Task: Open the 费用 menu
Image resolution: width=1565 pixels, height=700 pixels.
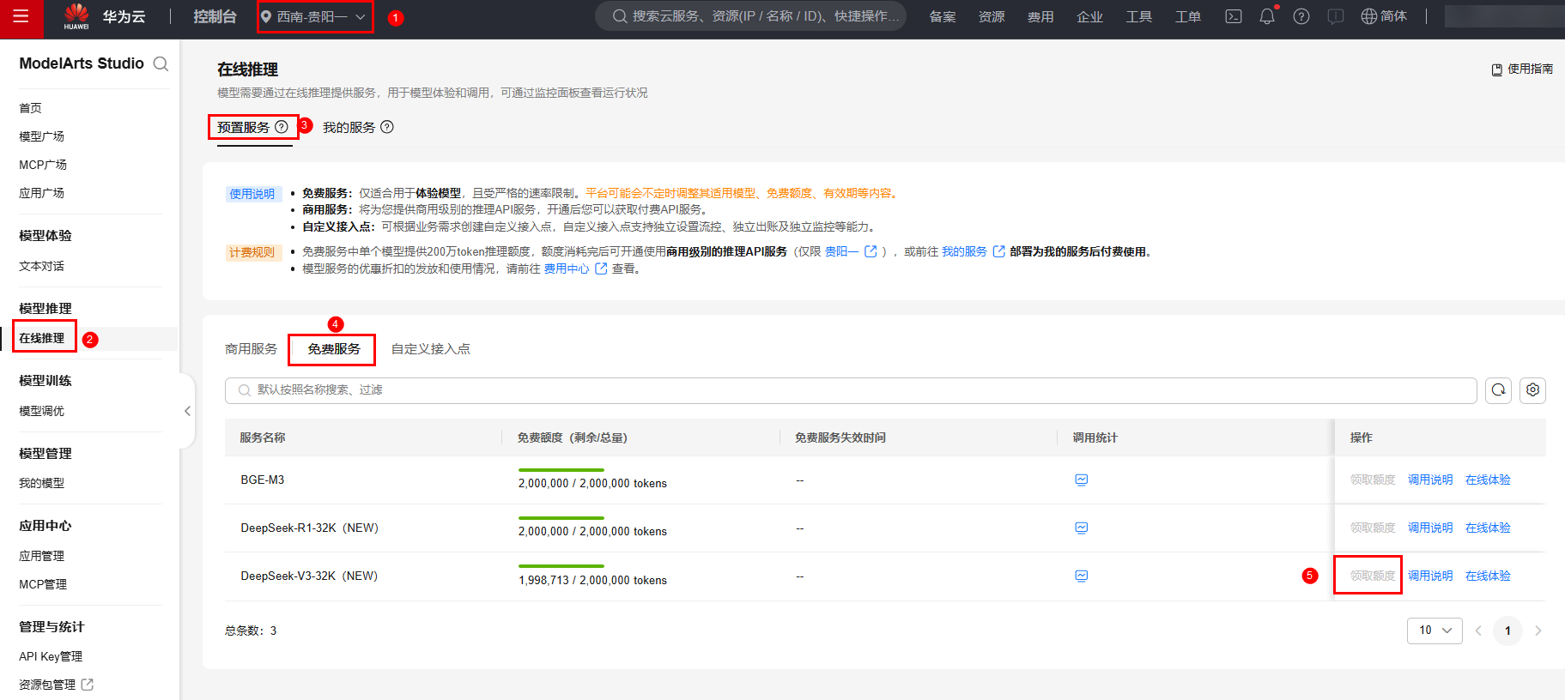Action: coord(1040,16)
